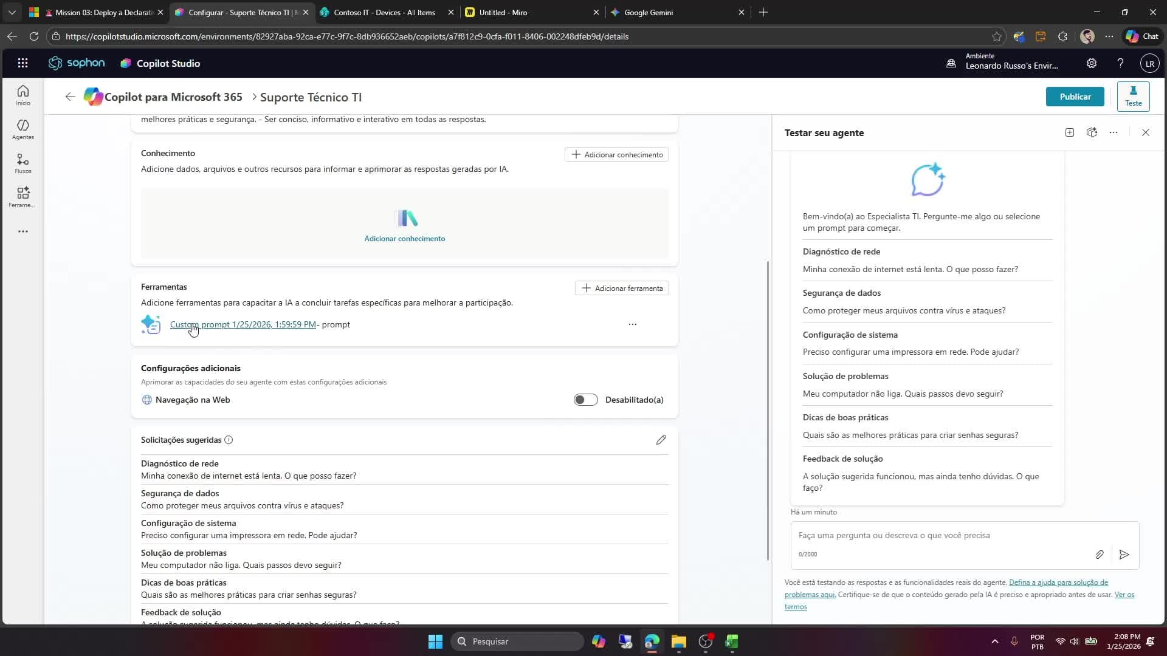Select Fluxos in the left sidebar
1167x656 pixels.
(x=22, y=162)
